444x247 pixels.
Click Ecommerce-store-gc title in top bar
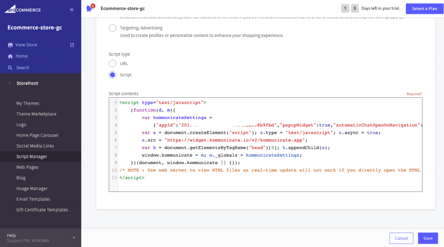[123, 9]
